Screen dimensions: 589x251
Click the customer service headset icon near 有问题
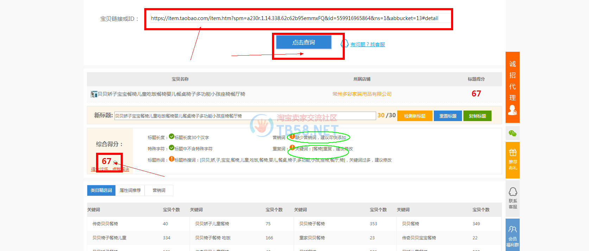tap(344, 44)
